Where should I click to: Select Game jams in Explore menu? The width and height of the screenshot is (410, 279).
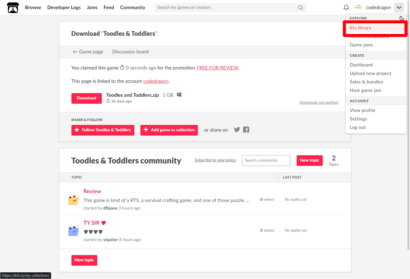coord(361,45)
